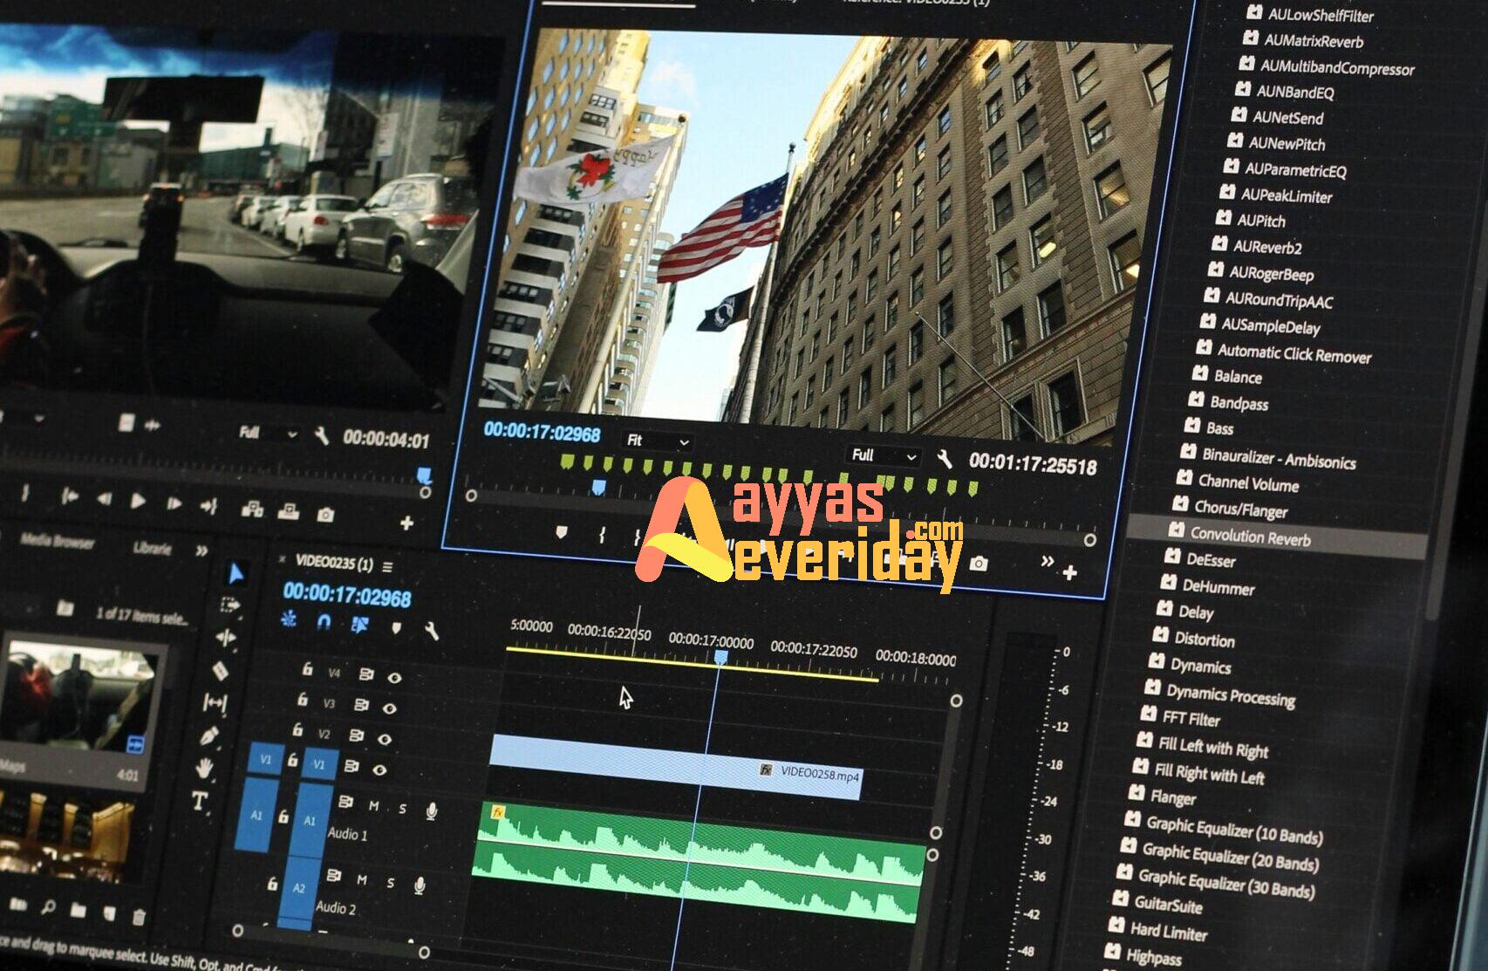This screenshot has height=971, width=1488.
Task: Click Insert button in Source monitor
Action: [252, 509]
